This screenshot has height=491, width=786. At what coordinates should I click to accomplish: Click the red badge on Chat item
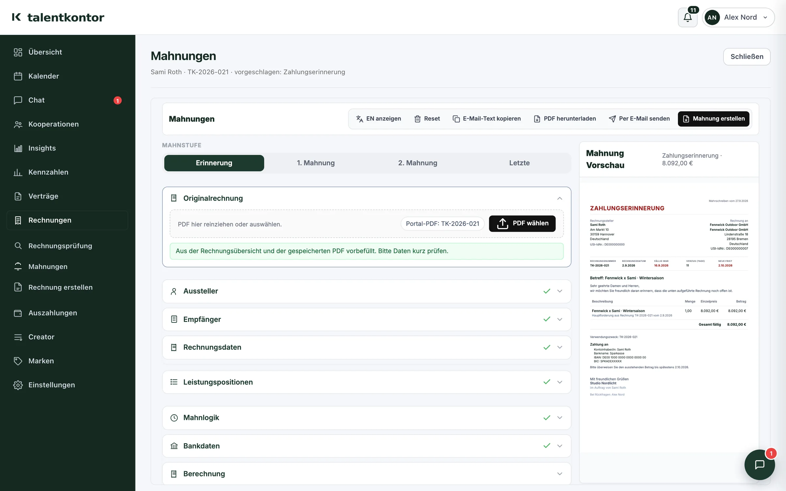click(118, 100)
